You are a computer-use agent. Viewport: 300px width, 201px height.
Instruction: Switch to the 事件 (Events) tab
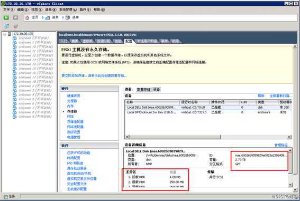[165, 41]
